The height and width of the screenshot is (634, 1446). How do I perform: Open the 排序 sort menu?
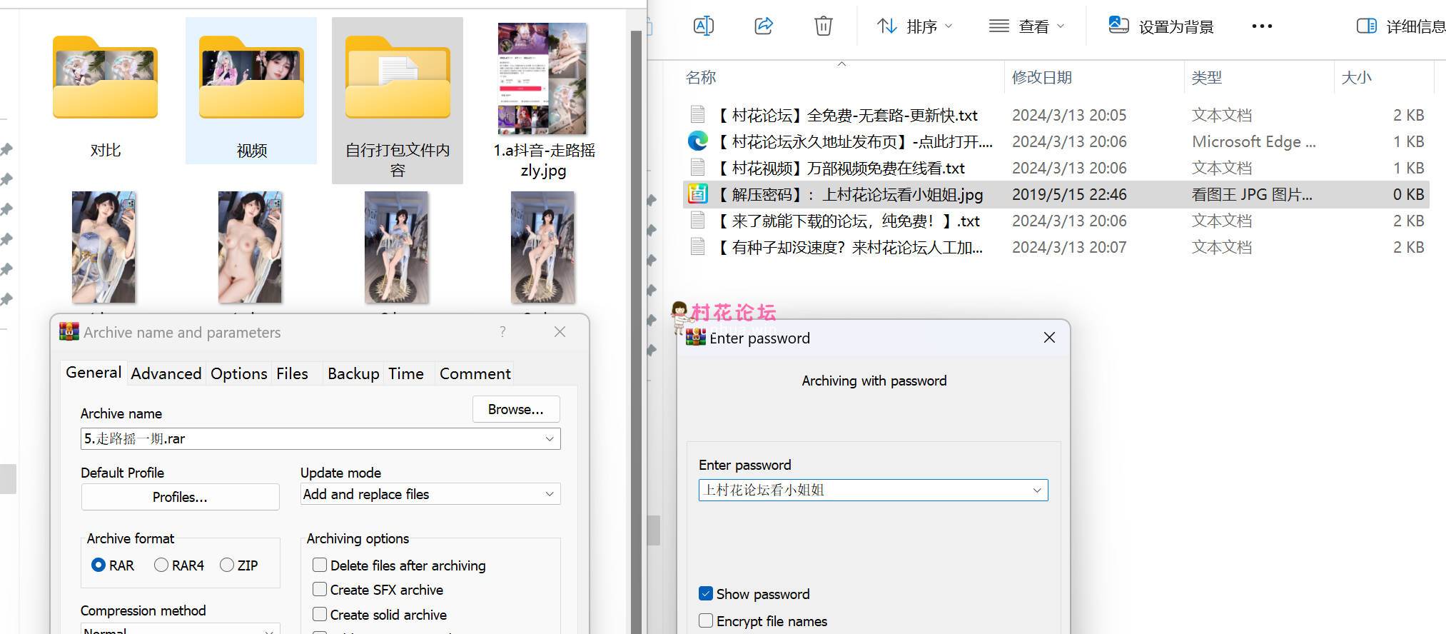pyautogui.click(x=914, y=26)
